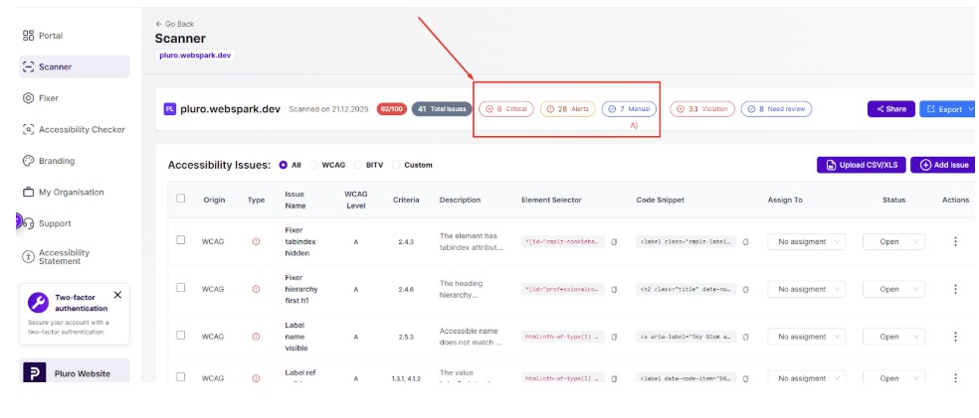Copy element selector for tabindex hidden row
The image size is (979, 418).
pos(614,241)
